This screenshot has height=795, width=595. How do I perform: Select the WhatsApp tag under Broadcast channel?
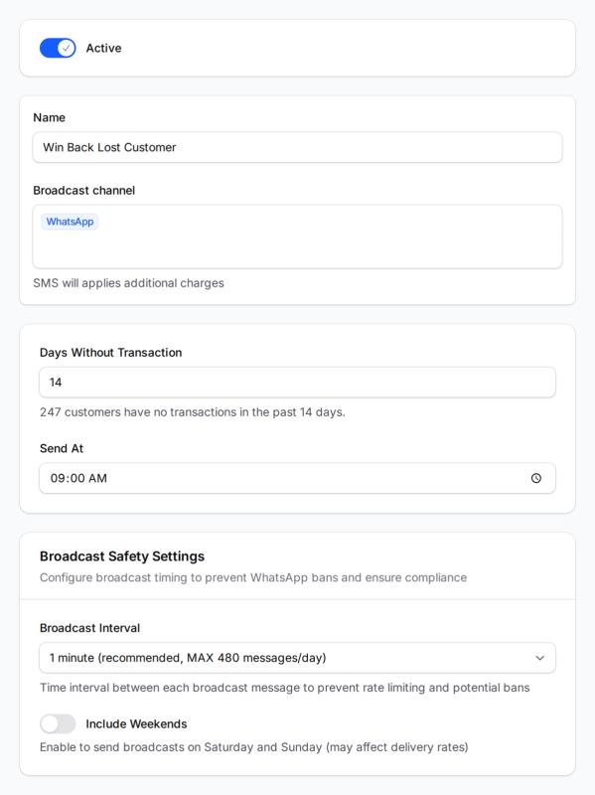click(69, 222)
